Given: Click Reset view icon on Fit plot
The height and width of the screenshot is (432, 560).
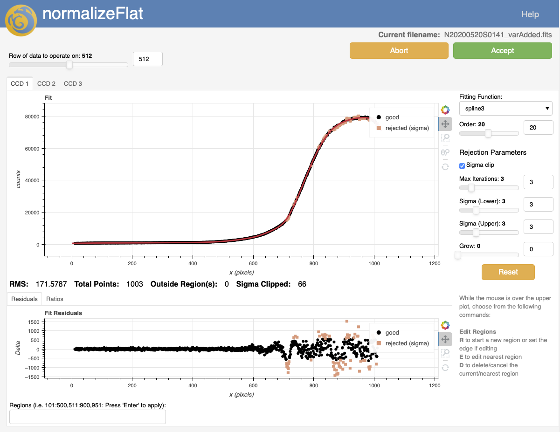Looking at the screenshot, I should pos(445,166).
